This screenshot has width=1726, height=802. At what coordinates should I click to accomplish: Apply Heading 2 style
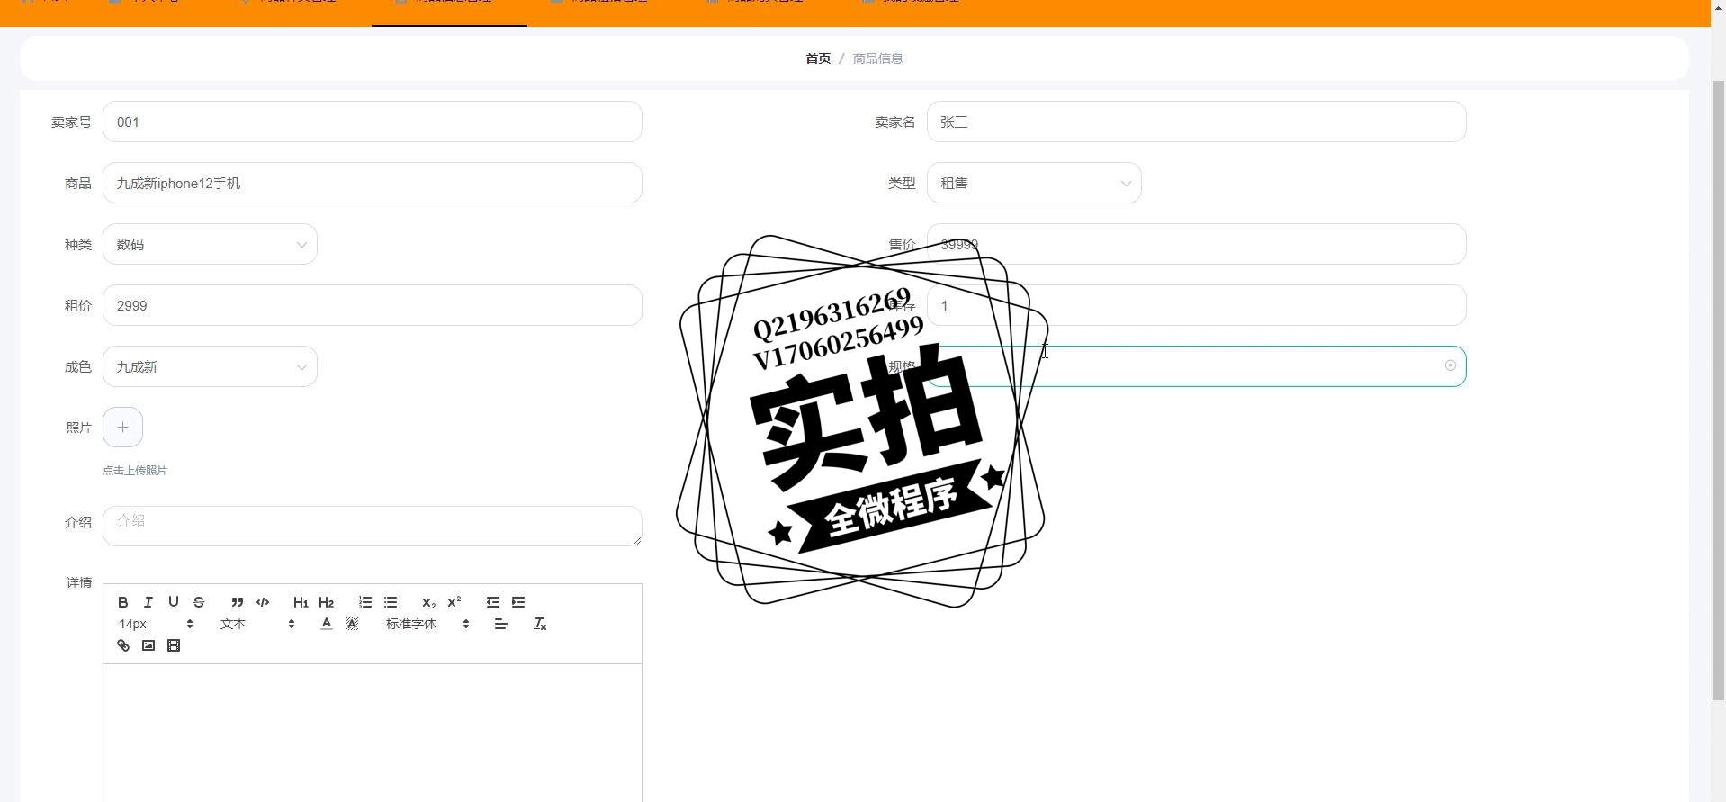(326, 602)
